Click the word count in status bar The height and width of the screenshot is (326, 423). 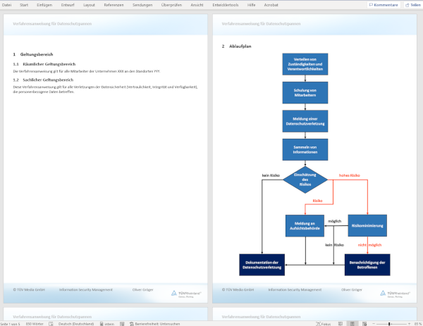pyautogui.click(x=35, y=323)
